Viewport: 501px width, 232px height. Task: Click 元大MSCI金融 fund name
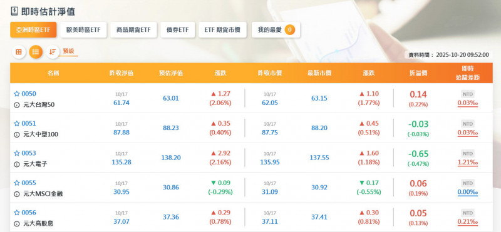43,194
